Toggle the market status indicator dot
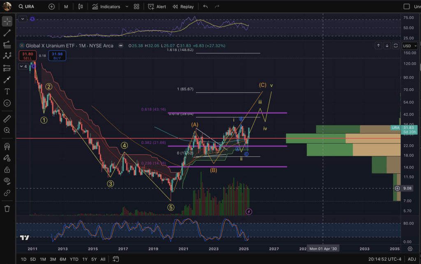The image size is (421, 264). point(121,46)
